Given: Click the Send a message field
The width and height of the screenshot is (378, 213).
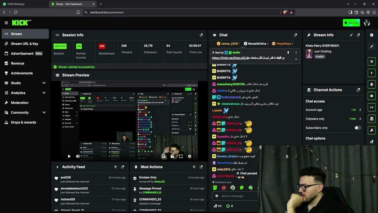Looking at the screenshot, I should (236, 196).
